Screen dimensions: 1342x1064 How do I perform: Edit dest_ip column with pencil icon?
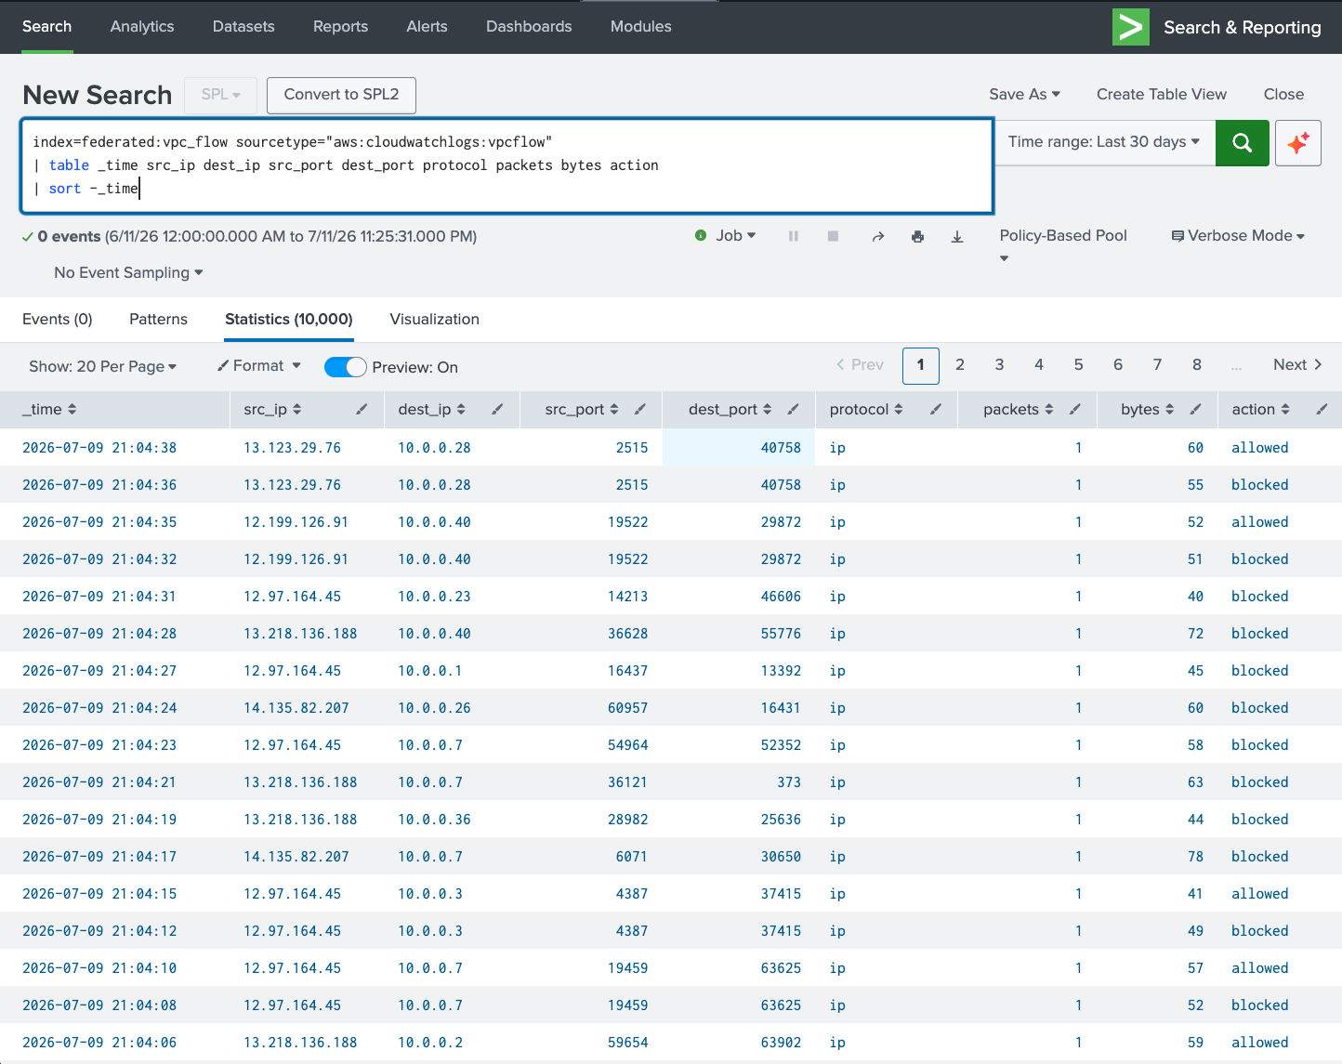[497, 409]
